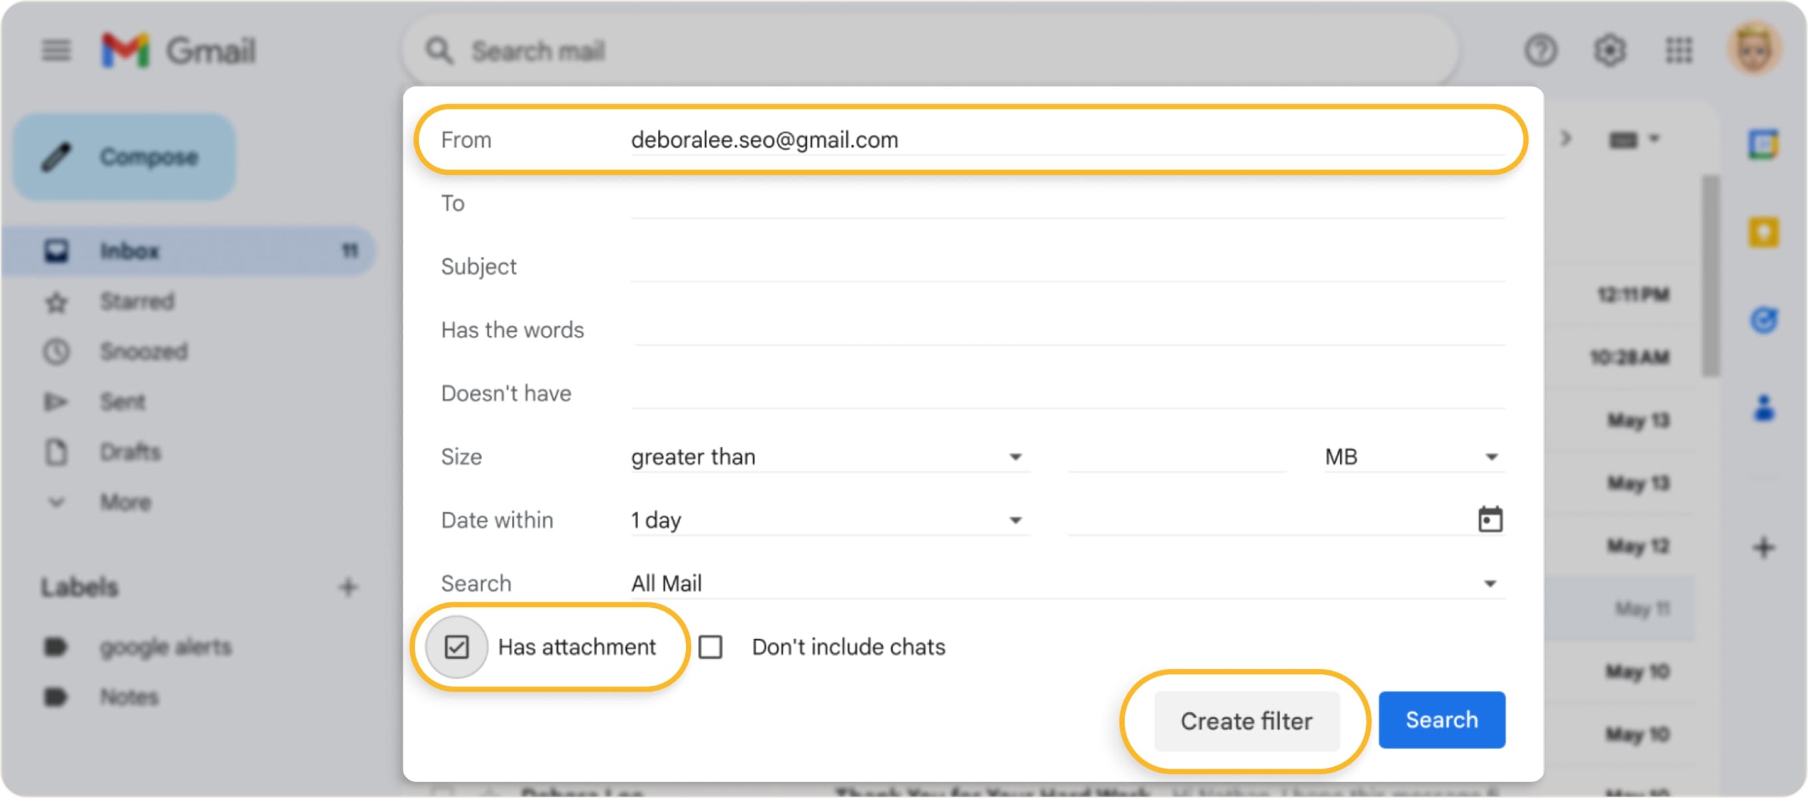Click the main menu hamburger icon
This screenshot has height=798, width=1808.
[x=56, y=50]
